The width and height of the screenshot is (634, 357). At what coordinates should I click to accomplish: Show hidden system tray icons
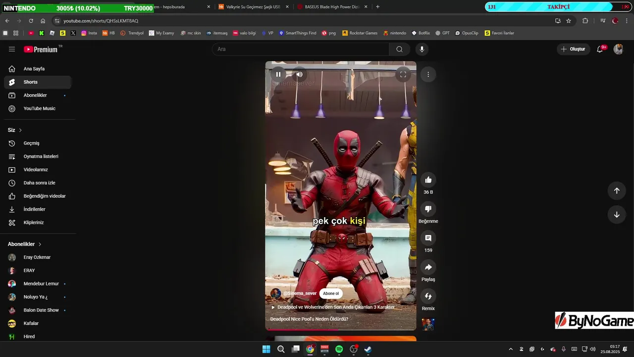pyautogui.click(x=511, y=349)
